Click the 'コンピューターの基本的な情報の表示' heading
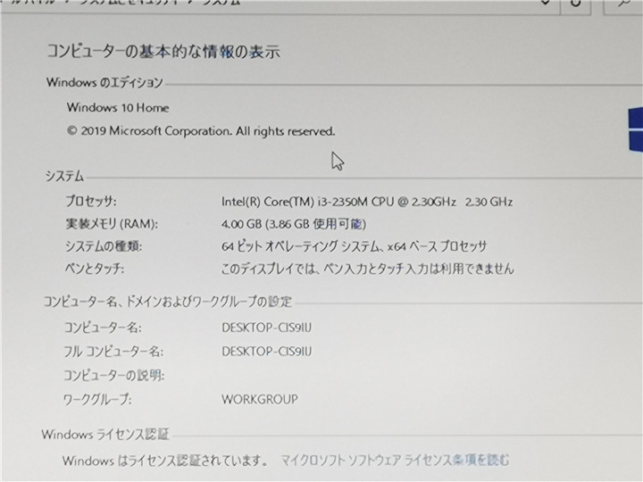The width and height of the screenshot is (643, 482). point(163,52)
